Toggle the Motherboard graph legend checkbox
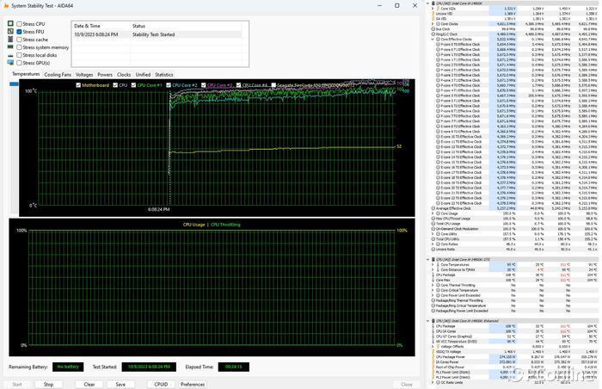 pos(78,85)
